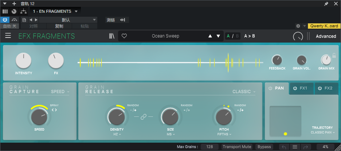The width and height of the screenshot is (341, 151).
Task: Toggle Density random polarity -/+
Action: coord(133,110)
